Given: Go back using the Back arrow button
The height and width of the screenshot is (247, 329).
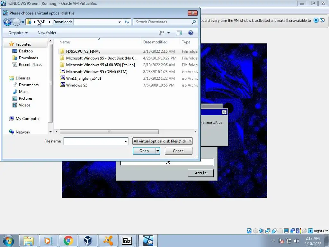Looking at the screenshot, I should coord(8,22).
